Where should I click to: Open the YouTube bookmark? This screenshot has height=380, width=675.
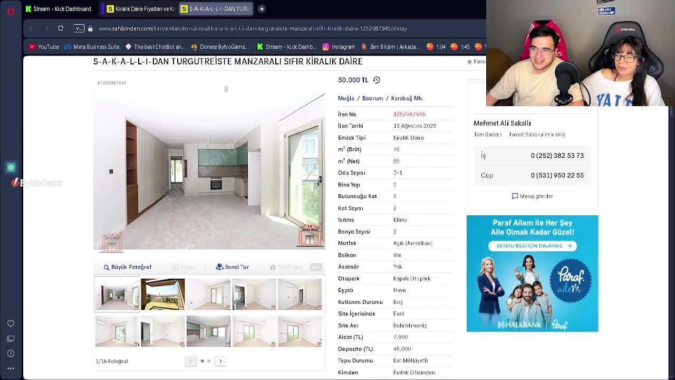tap(44, 47)
